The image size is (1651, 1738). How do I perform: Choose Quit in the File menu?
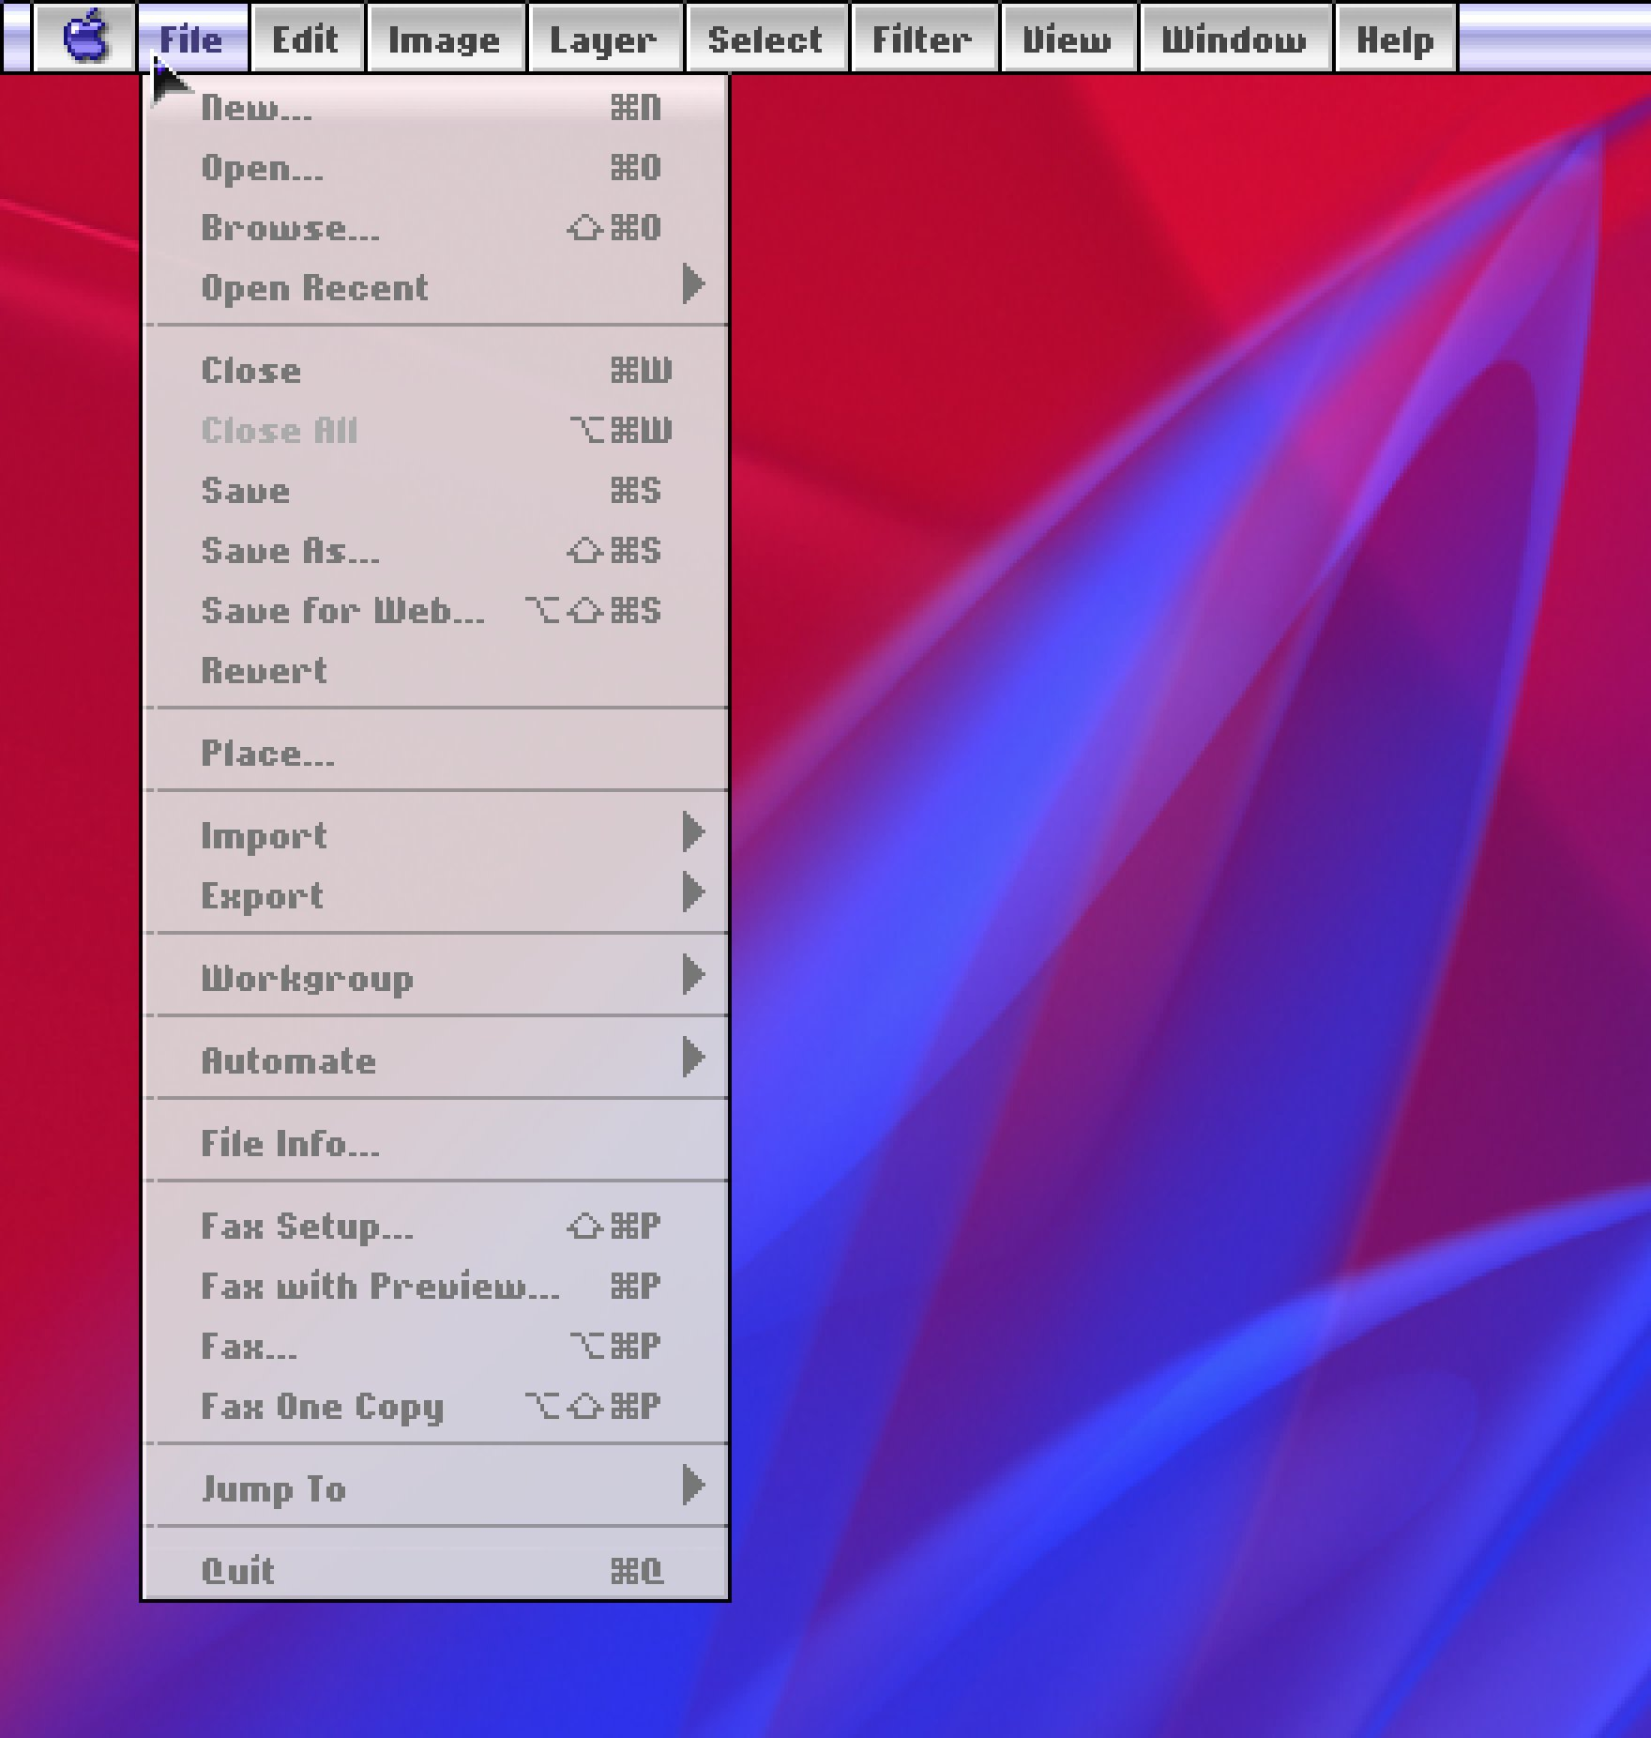coord(436,1570)
